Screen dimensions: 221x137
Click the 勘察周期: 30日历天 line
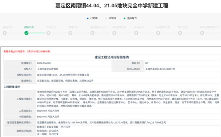tap(48, 131)
